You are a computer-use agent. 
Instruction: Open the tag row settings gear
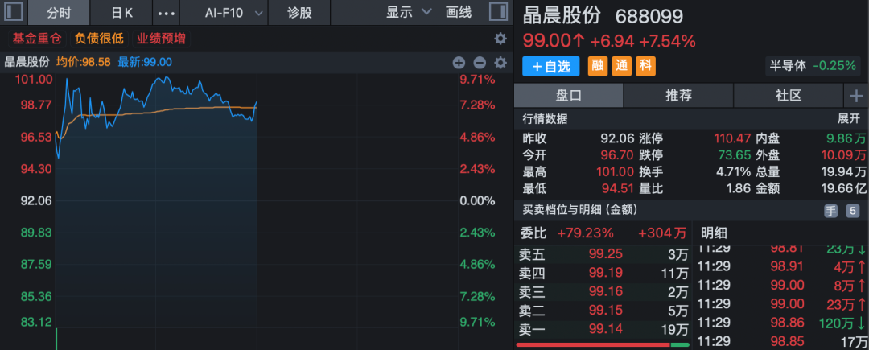pos(500,39)
